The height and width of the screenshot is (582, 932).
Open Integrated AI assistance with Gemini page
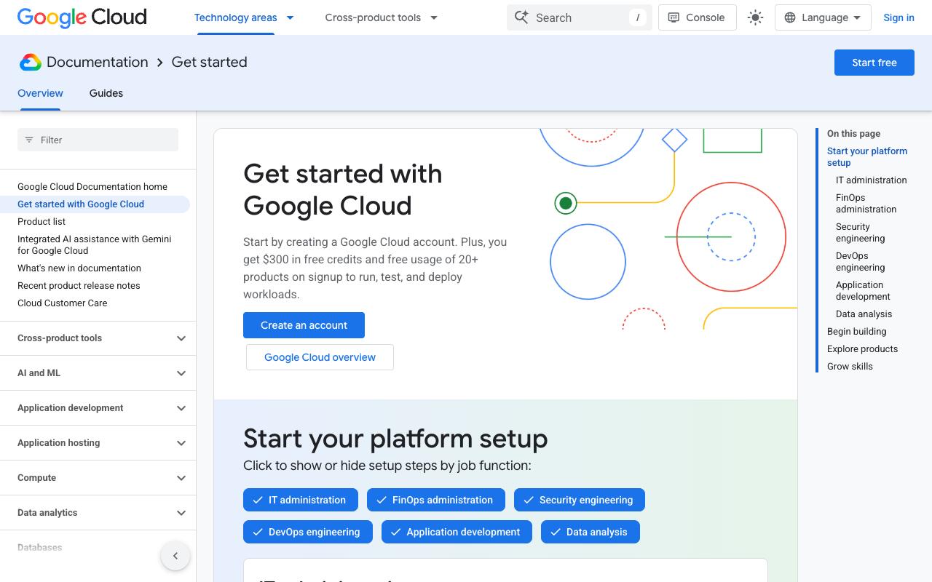click(95, 245)
